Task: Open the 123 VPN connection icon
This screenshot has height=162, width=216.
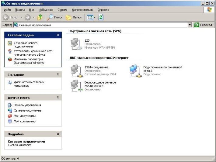Action: click(x=76, y=44)
